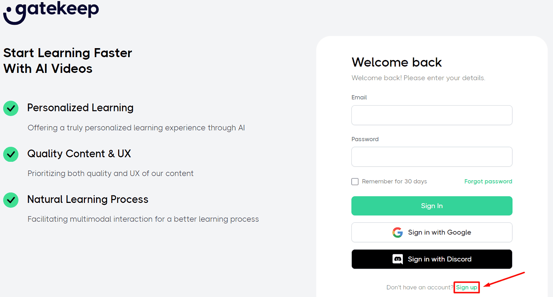Click the Discord logo icon
The width and height of the screenshot is (553, 297).
coord(397,259)
